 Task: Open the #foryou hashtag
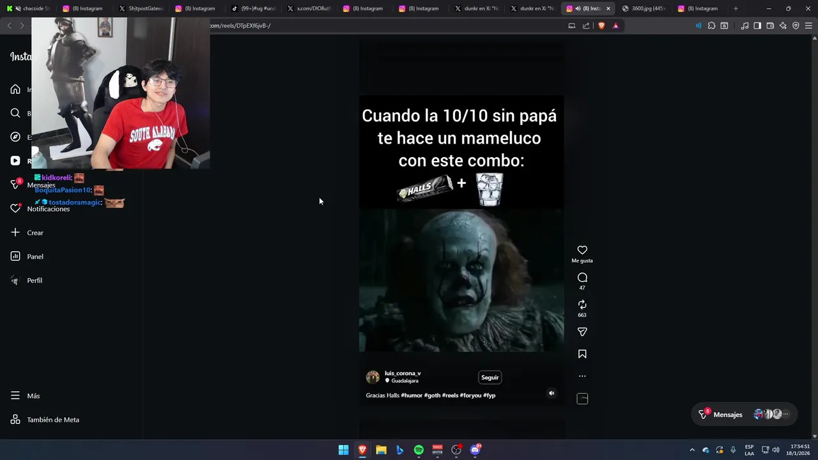coord(470,395)
